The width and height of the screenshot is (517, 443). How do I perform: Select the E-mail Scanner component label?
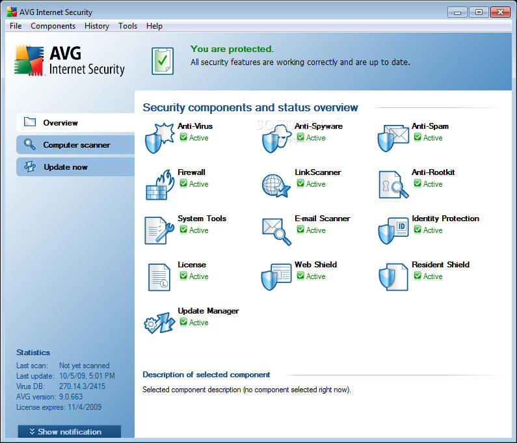click(x=322, y=219)
